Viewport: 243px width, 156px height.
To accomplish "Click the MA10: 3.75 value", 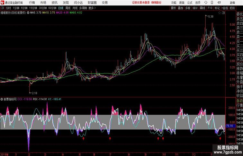I will point(49,13).
